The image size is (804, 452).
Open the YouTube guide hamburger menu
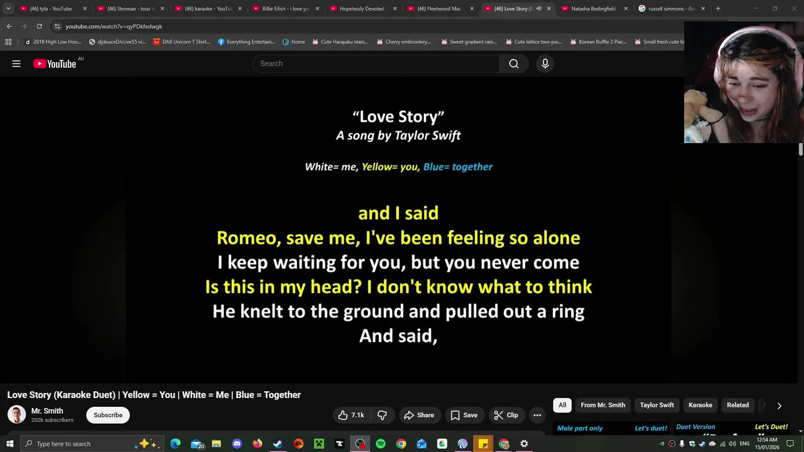(16, 63)
